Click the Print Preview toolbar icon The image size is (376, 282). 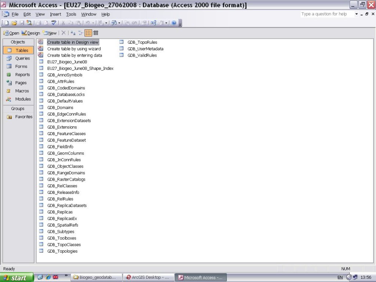[46, 23]
